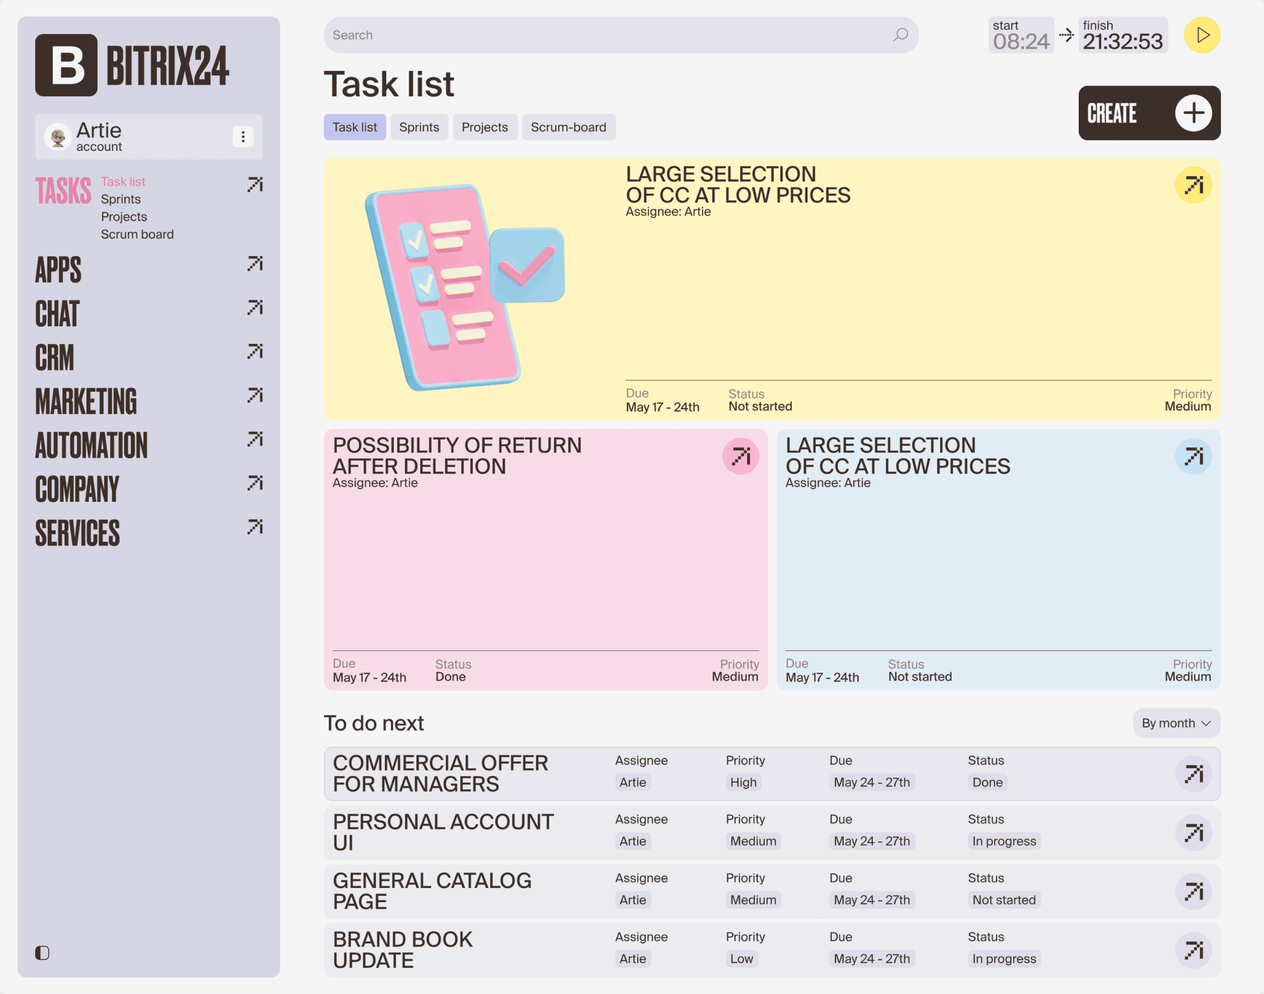Open the COMPANY sidebar heading
This screenshot has width=1264, height=994.
[77, 489]
